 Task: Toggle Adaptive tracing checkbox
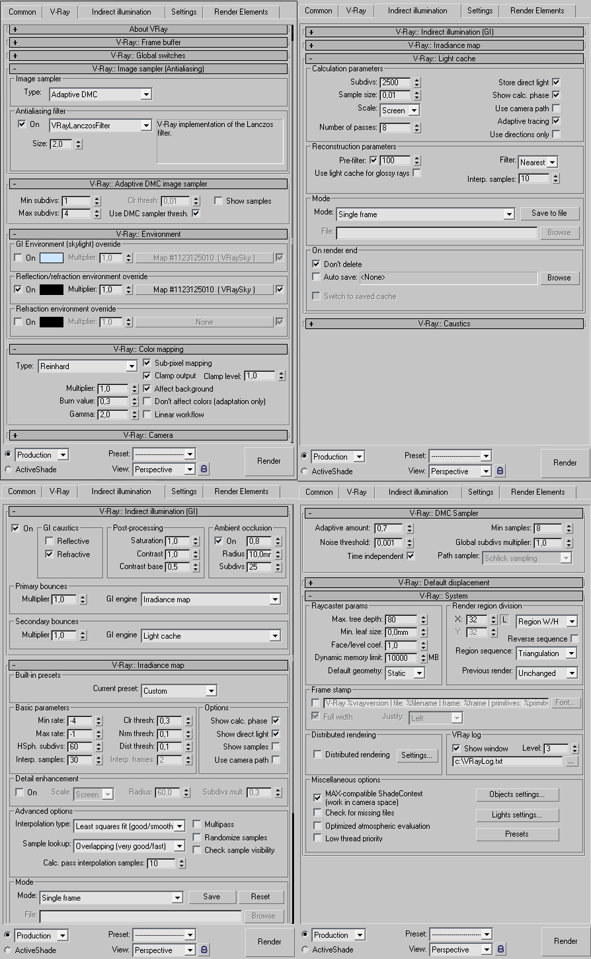[556, 121]
